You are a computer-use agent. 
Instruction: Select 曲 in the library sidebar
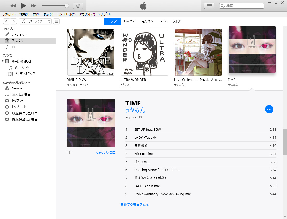(x=28, y=47)
